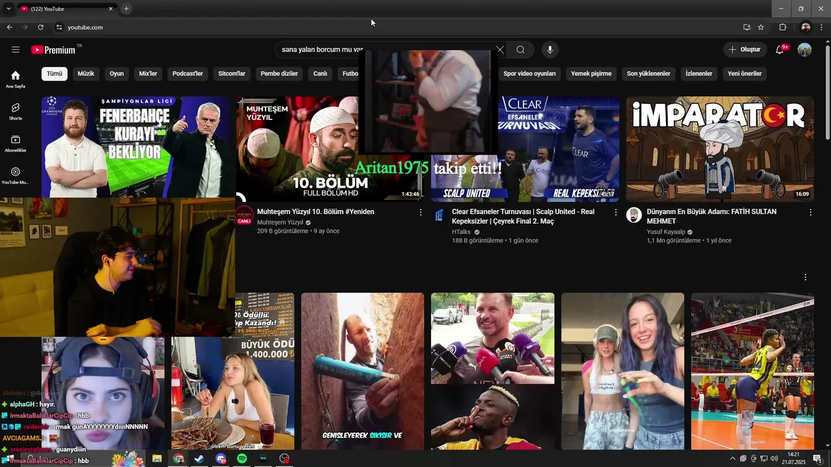Open options menu for Muhteşem Yüzyıl 10. Bölüm

tap(421, 212)
